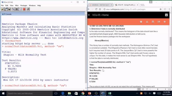
Task: Click the browser Home icon
Action: point(100,9)
